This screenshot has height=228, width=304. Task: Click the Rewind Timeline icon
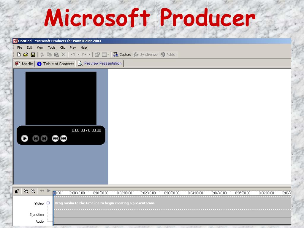pos(42,191)
